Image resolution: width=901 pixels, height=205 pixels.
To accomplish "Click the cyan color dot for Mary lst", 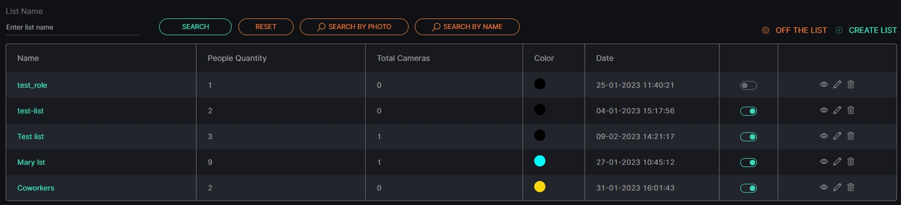I will click(x=540, y=161).
